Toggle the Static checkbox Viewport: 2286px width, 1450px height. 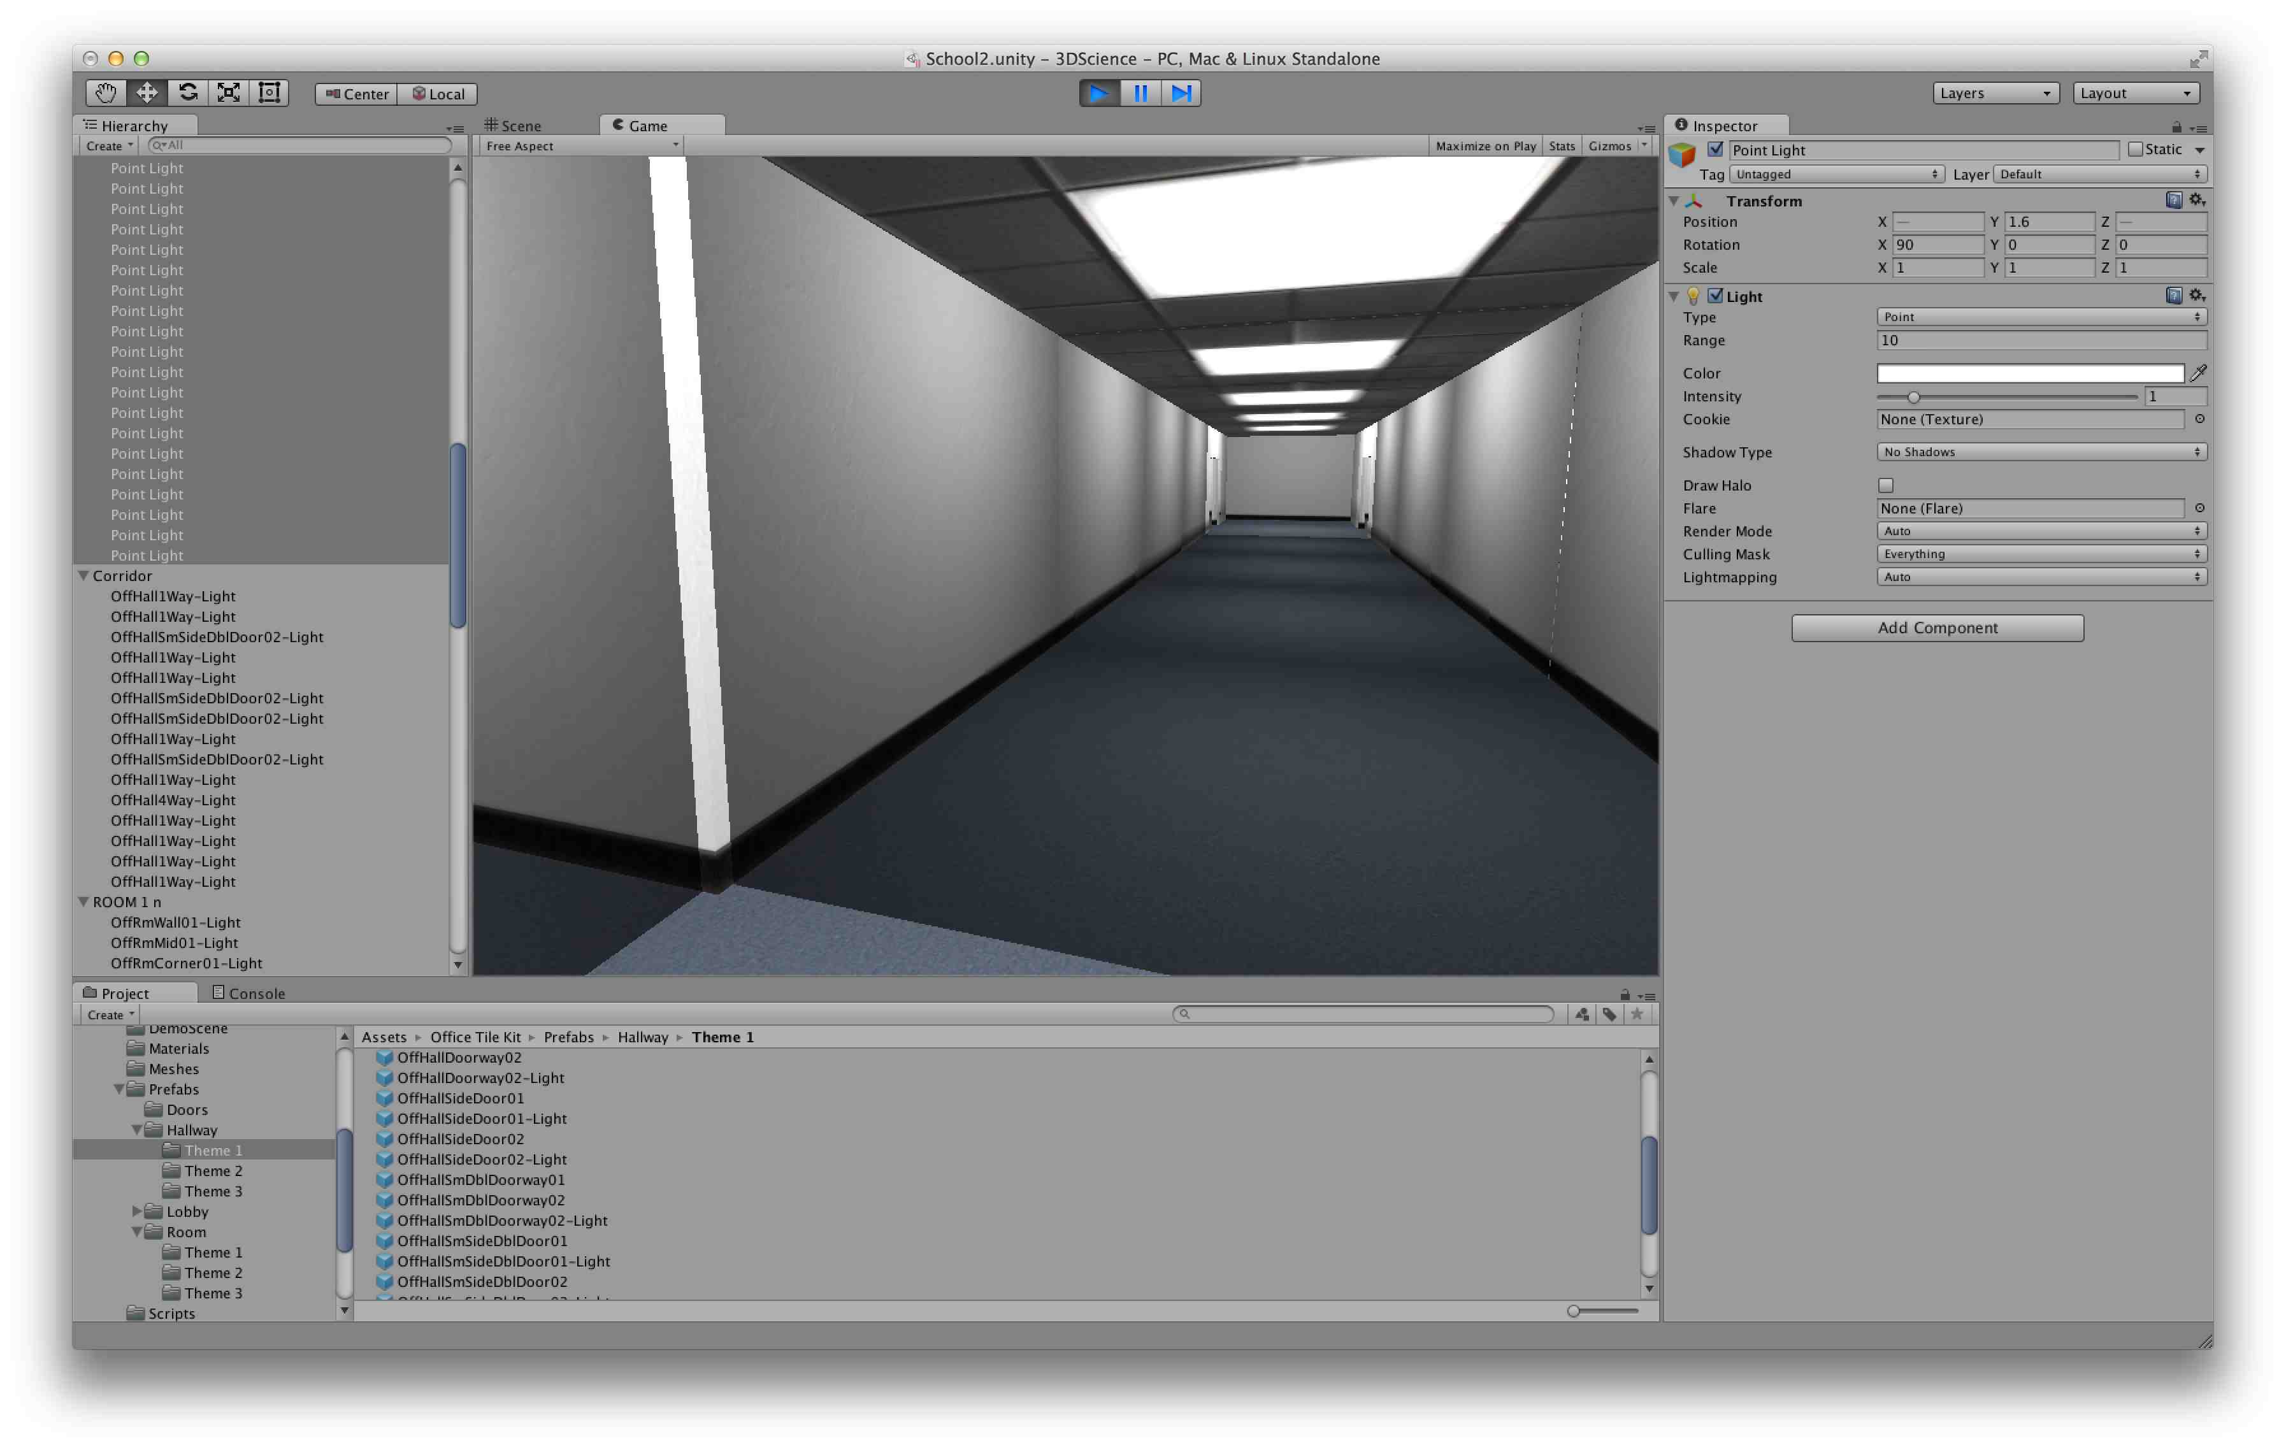click(x=2135, y=149)
